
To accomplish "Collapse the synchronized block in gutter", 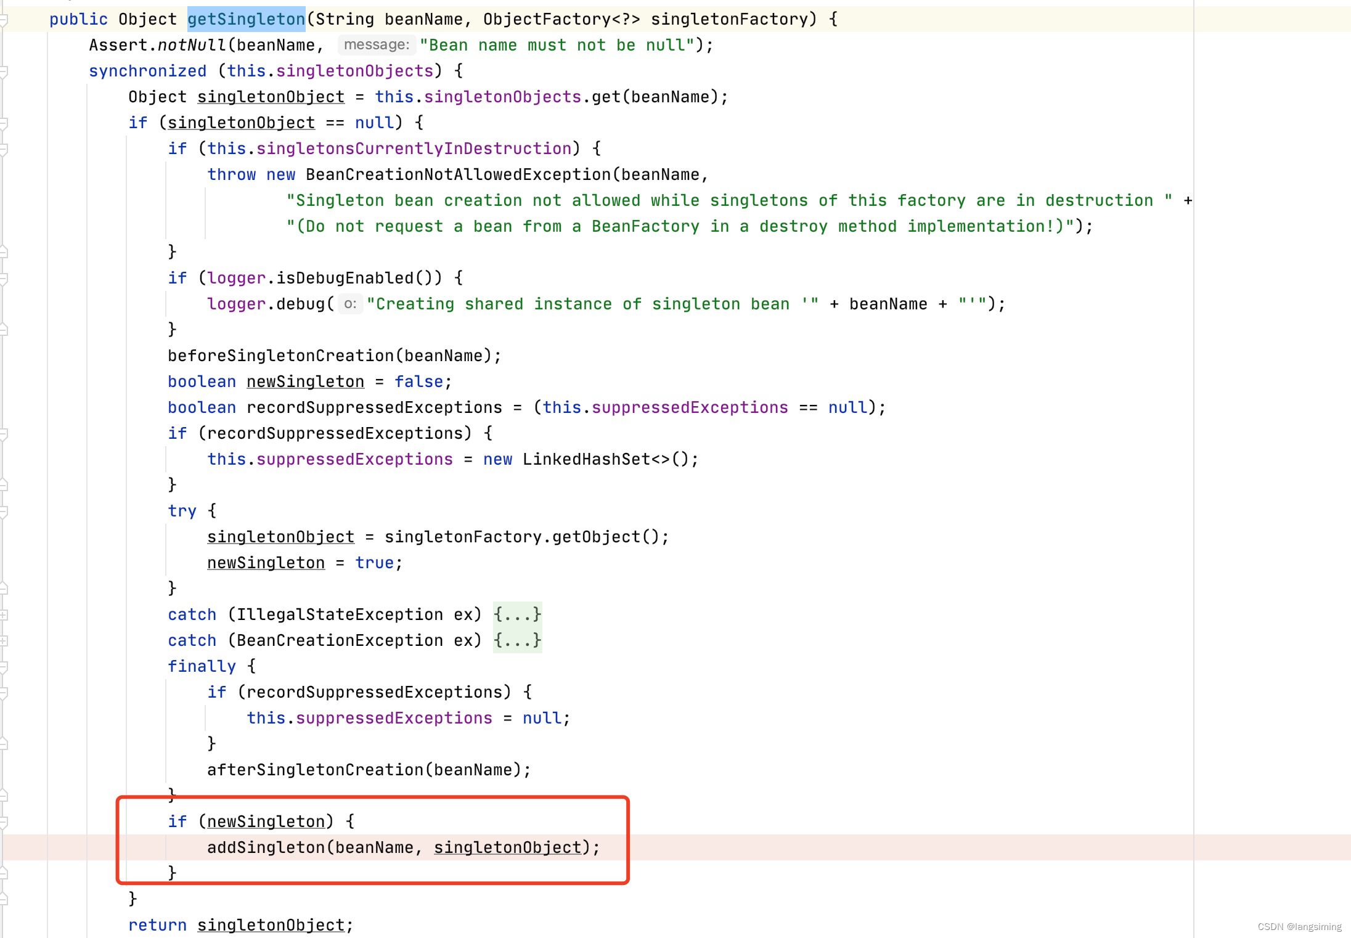I will pos(3,72).
